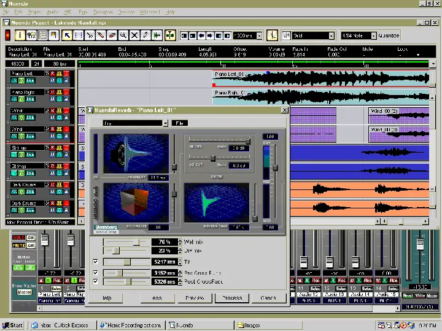Select the Zoom magnifier tool
This screenshot has height=331, width=442.
(x=123, y=36)
